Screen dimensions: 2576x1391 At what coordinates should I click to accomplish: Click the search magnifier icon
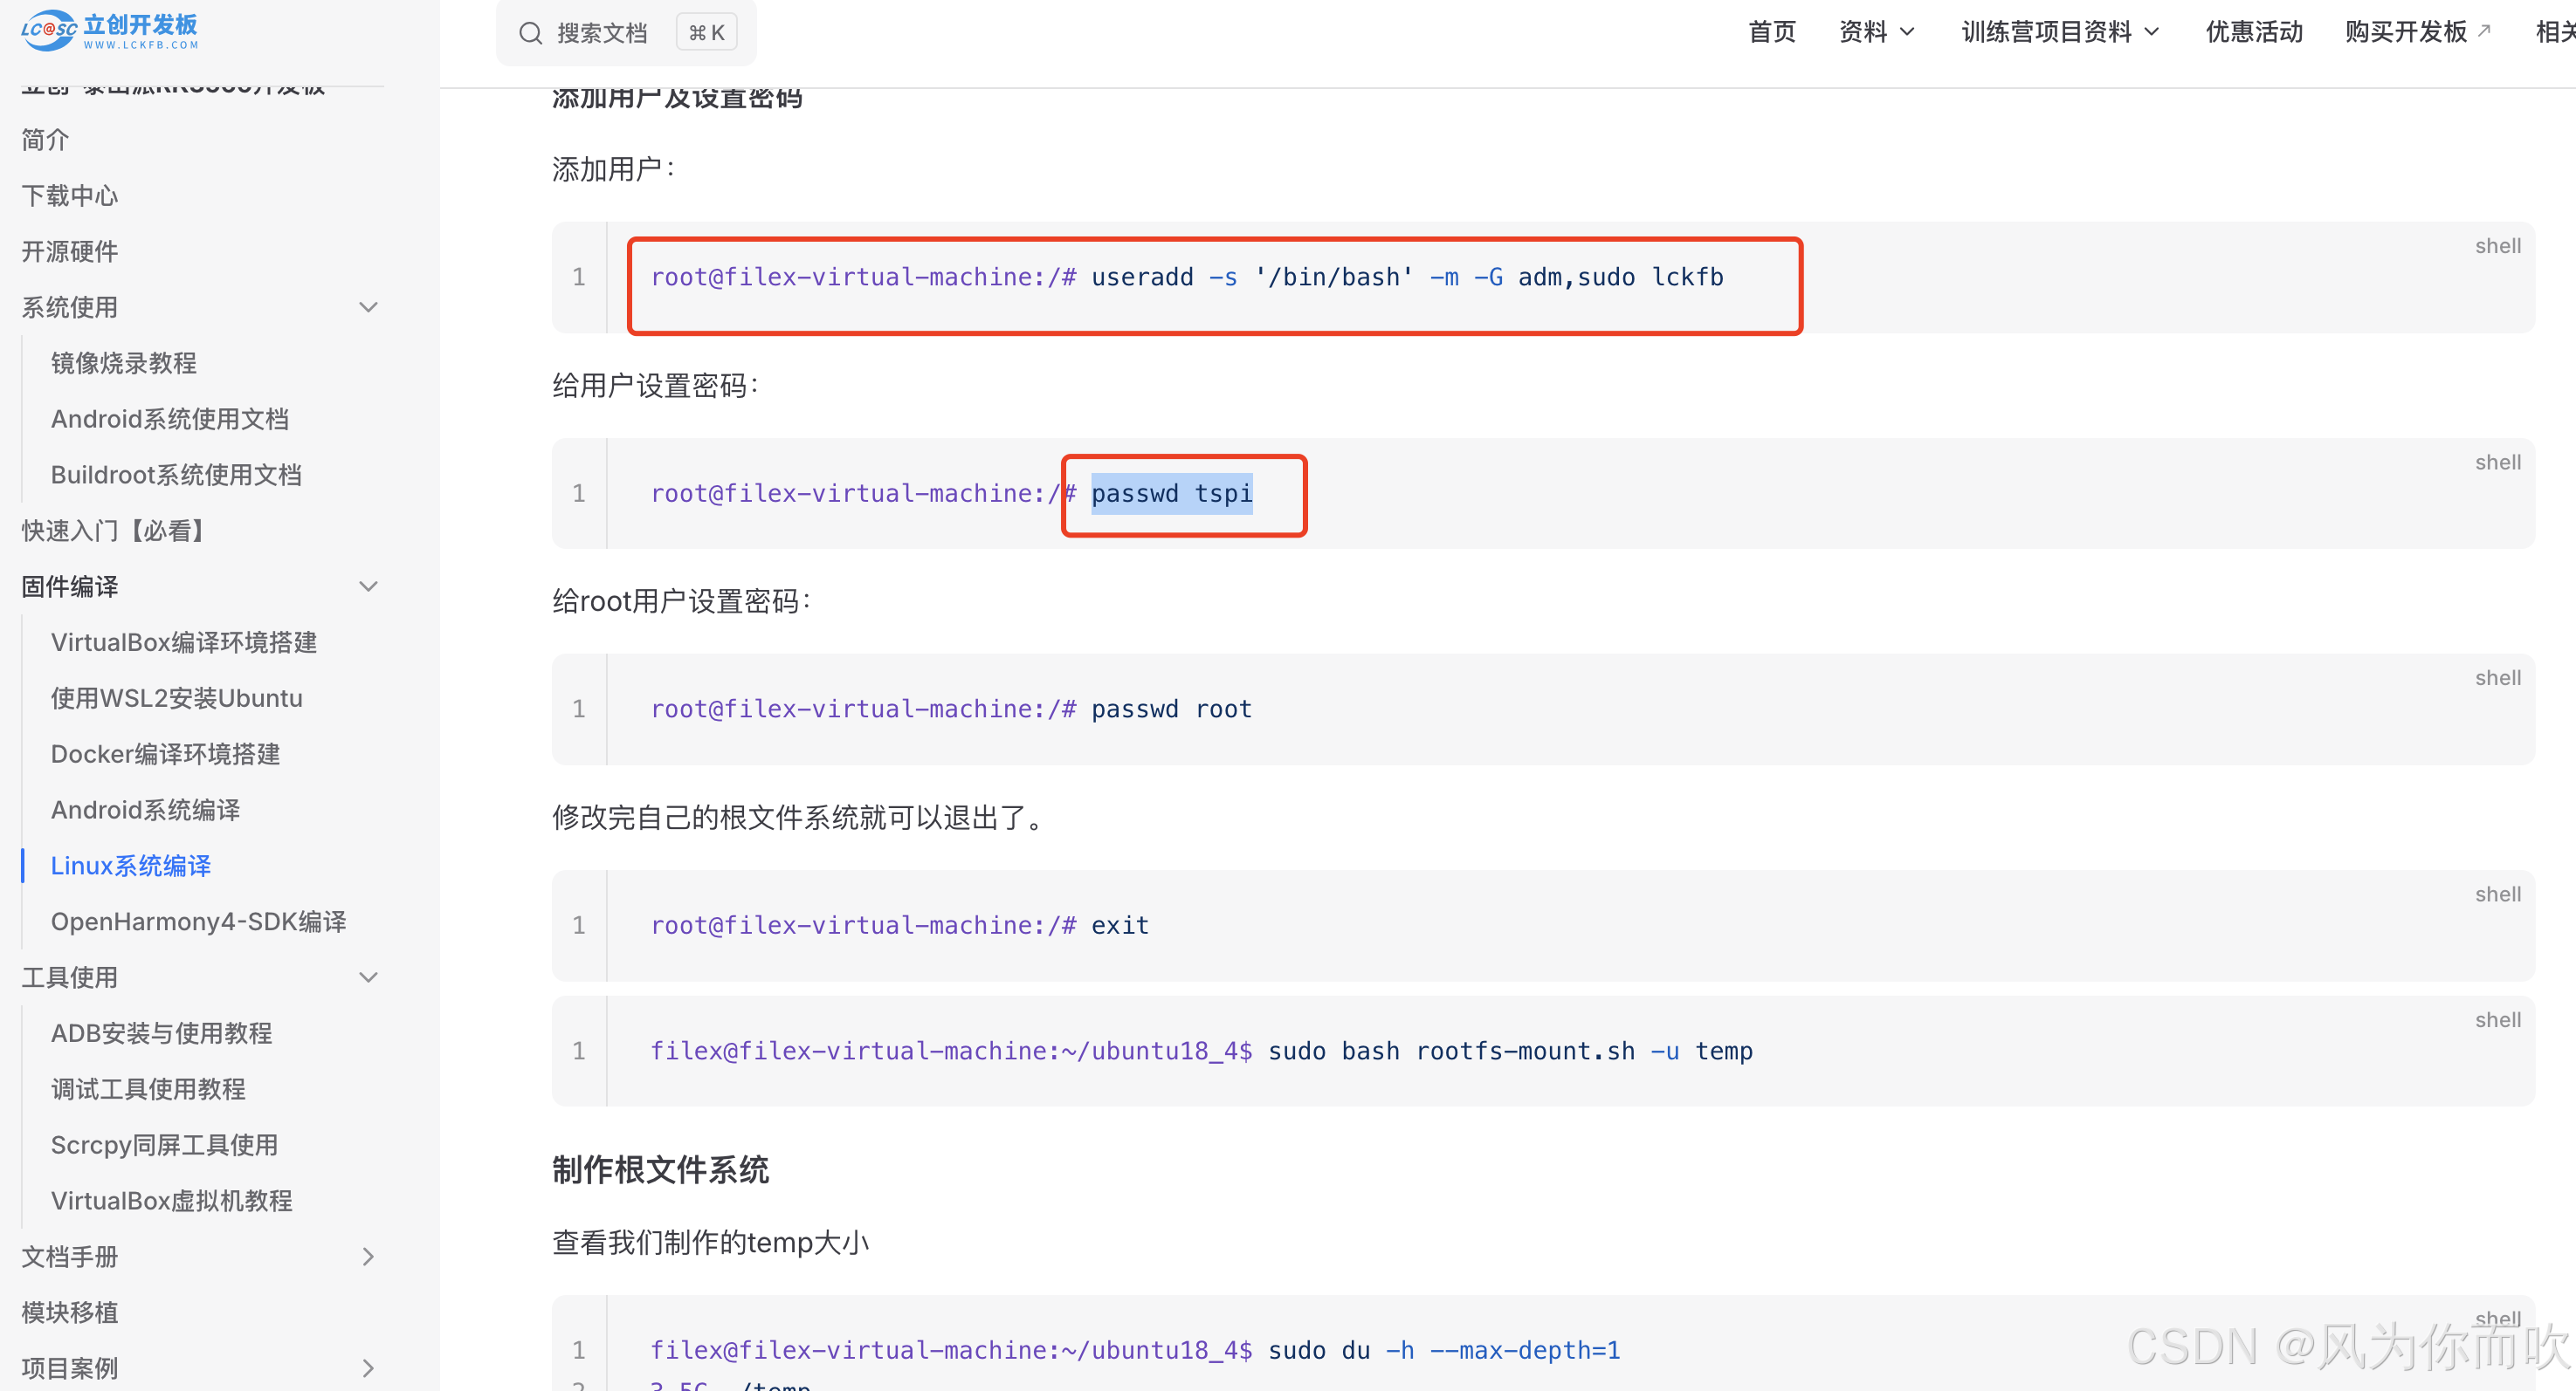530,33
